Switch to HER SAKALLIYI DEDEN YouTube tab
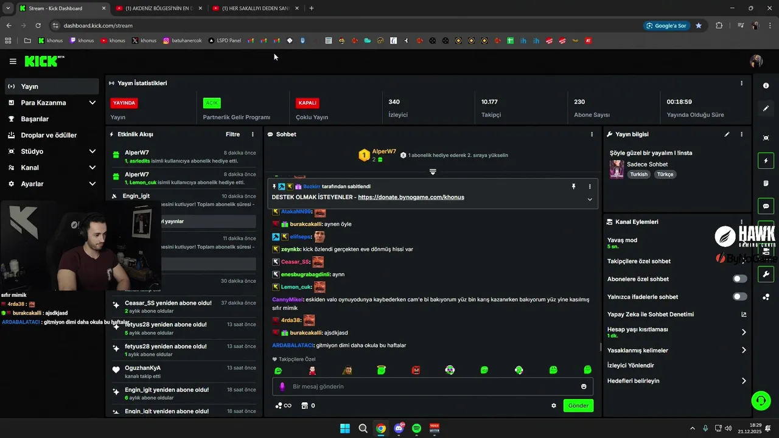The height and width of the screenshot is (438, 779). (x=256, y=9)
